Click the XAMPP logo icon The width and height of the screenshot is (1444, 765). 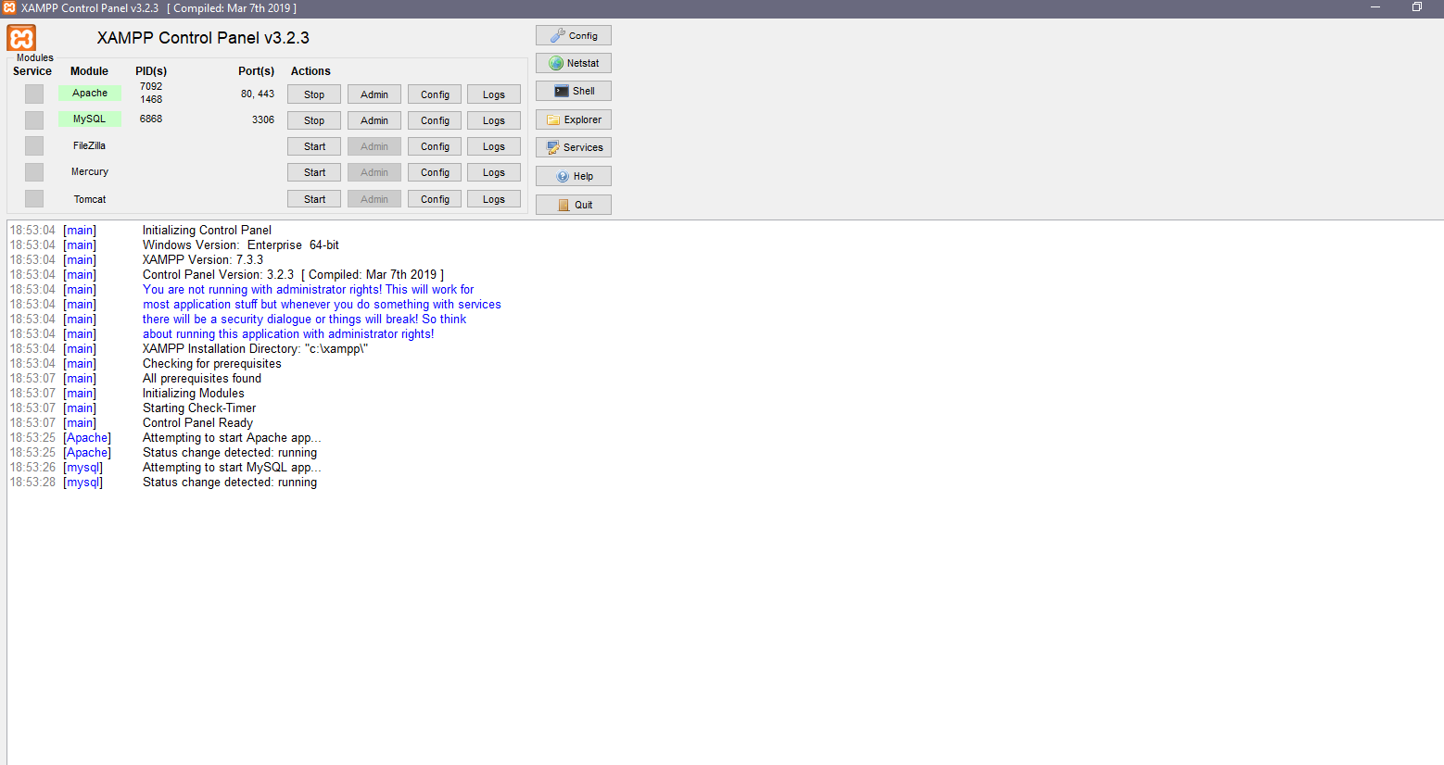20,38
